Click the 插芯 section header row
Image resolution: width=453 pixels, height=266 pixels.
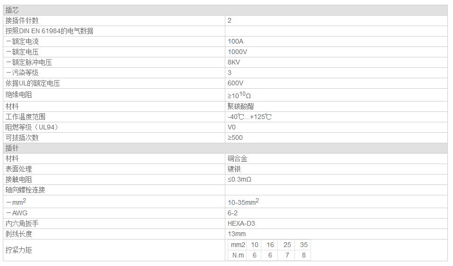pyautogui.click(x=225, y=10)
